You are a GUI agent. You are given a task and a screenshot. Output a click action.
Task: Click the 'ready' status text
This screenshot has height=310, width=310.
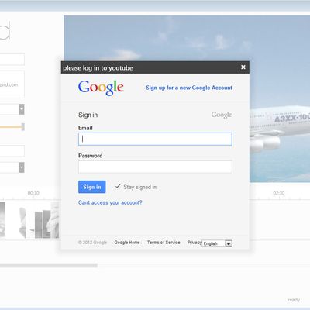pos(294,300)
